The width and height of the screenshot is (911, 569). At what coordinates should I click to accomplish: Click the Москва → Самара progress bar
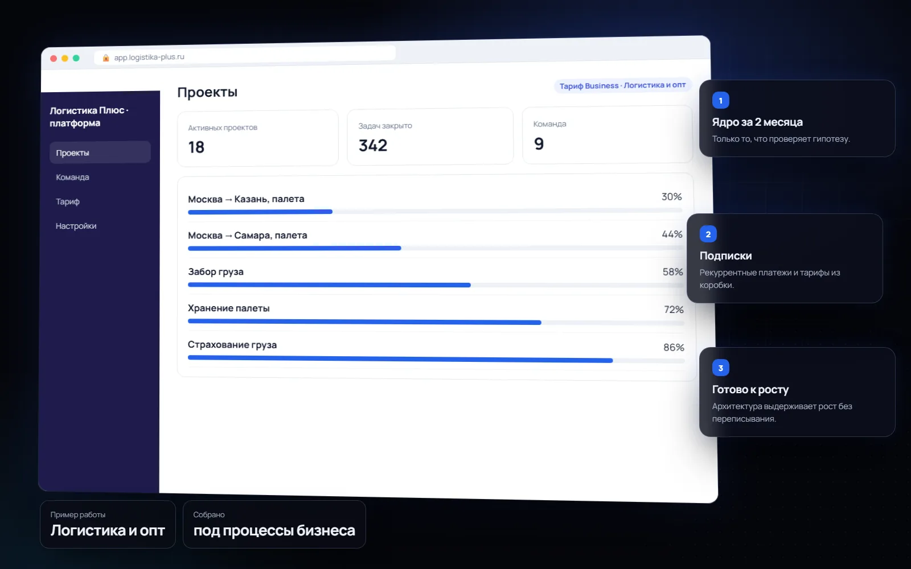click(x=436, y=248)
